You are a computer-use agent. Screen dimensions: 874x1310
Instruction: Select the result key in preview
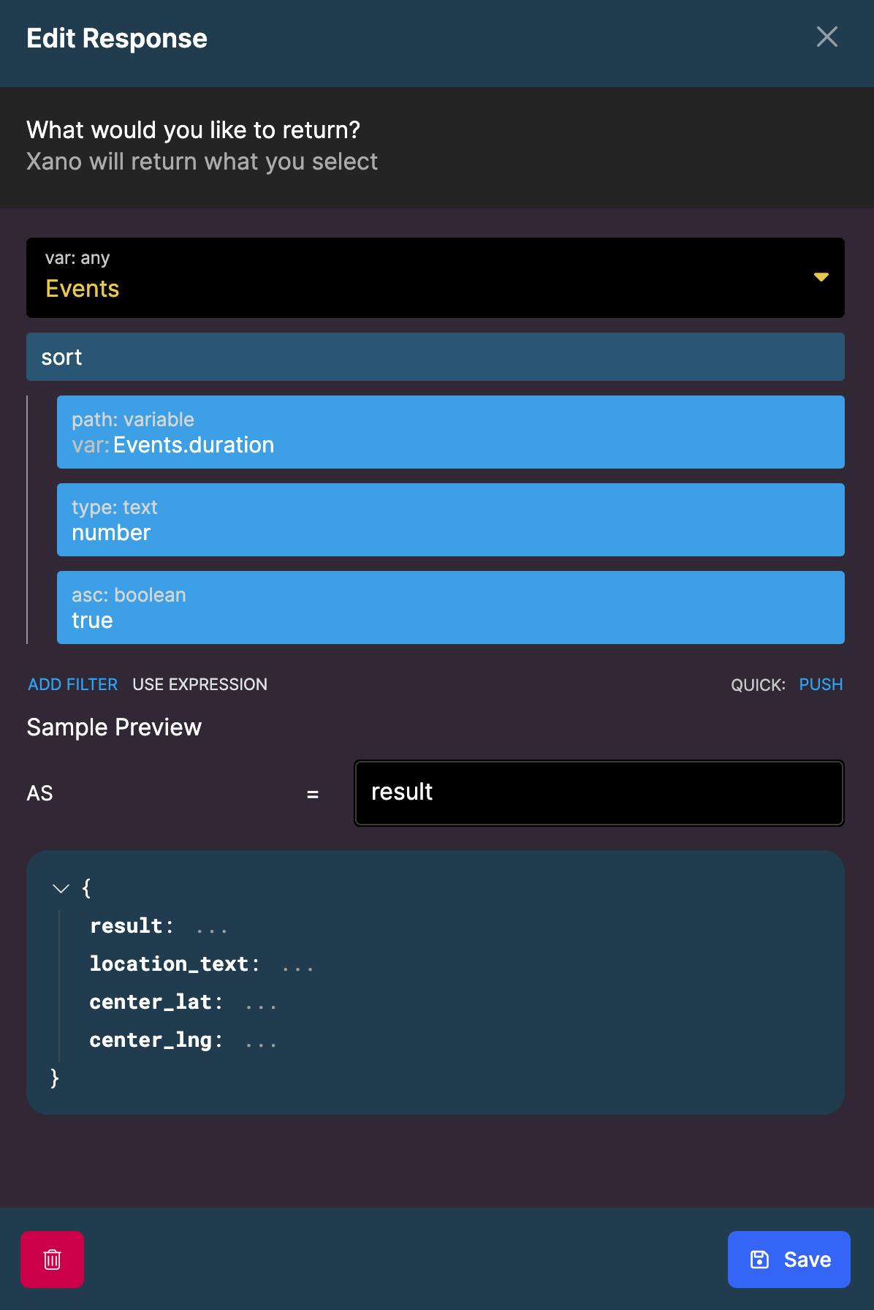coord(126,926)
